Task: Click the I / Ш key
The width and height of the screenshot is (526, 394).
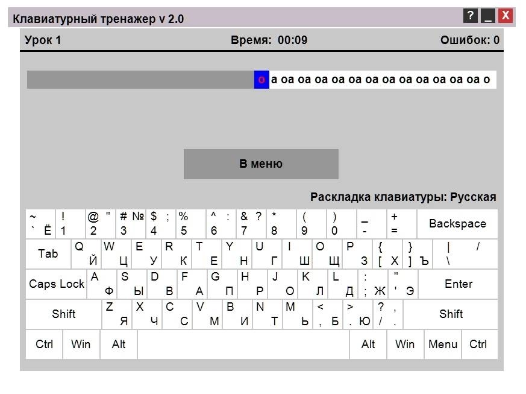Action: [x=297, y=254]
